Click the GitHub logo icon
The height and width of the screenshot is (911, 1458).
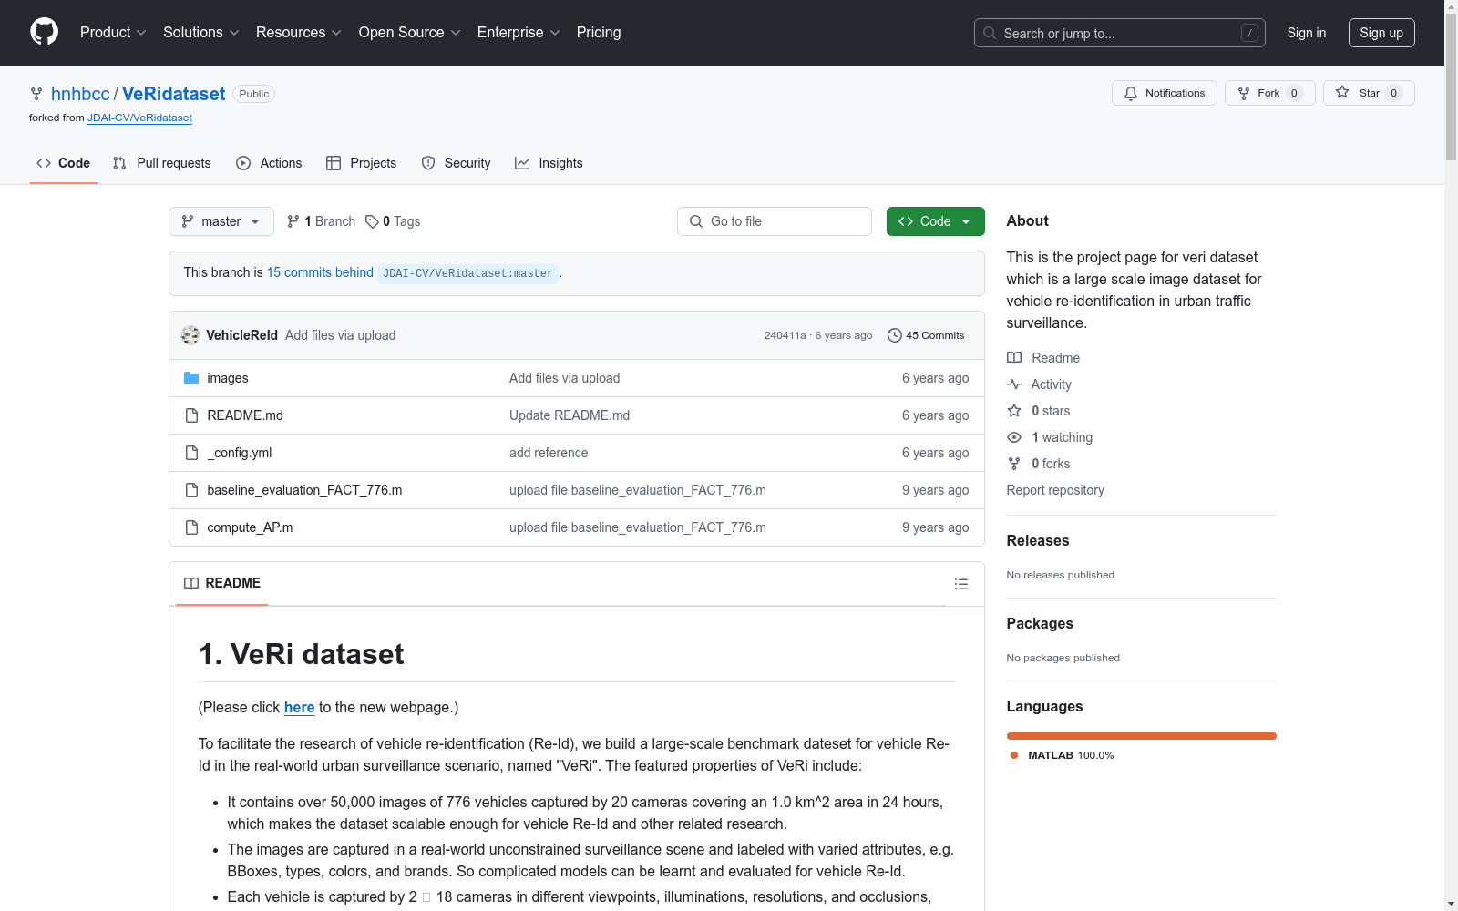tap(44, 32)
